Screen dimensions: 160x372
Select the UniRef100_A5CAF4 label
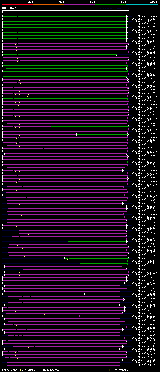pos(143,233)
